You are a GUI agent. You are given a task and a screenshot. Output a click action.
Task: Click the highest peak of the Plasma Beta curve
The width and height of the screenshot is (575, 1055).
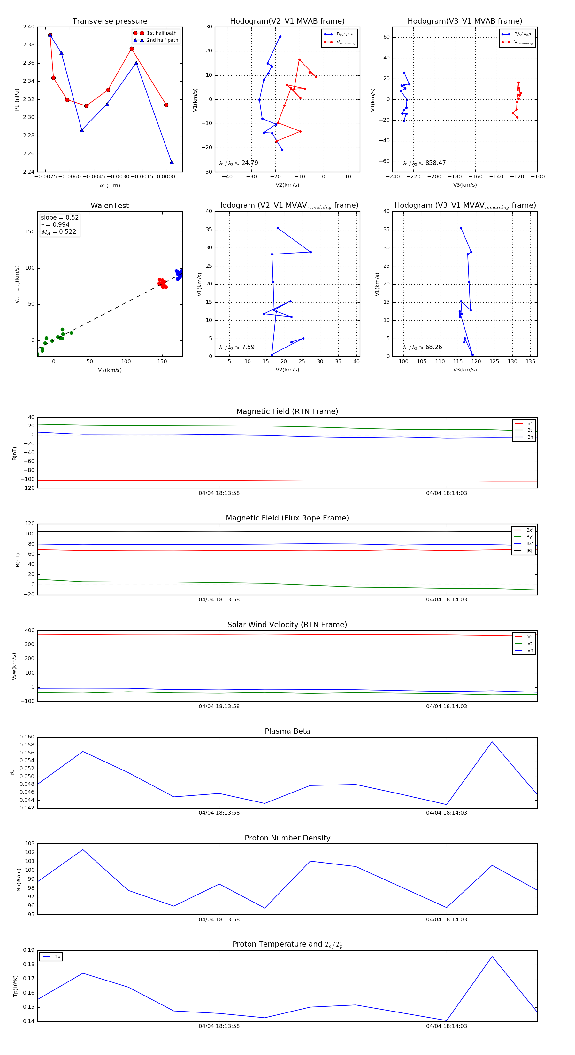492,742
